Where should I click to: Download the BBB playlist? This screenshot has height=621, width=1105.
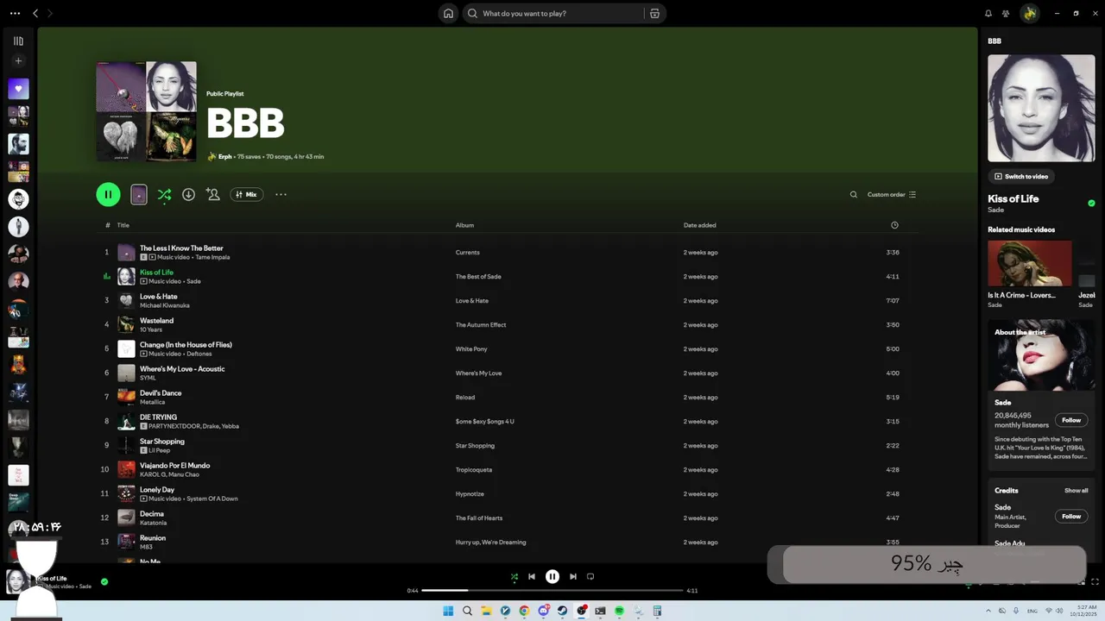188,194
